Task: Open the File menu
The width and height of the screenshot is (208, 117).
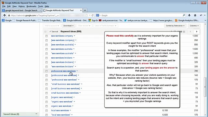Action: point(4,6)
